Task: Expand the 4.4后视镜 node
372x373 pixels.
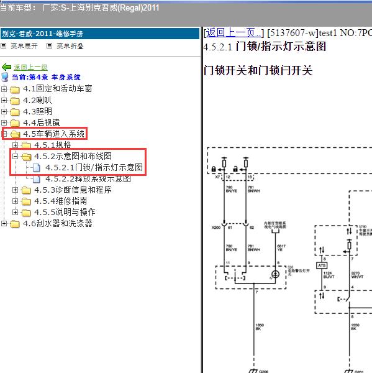Action: pos(4,122)
